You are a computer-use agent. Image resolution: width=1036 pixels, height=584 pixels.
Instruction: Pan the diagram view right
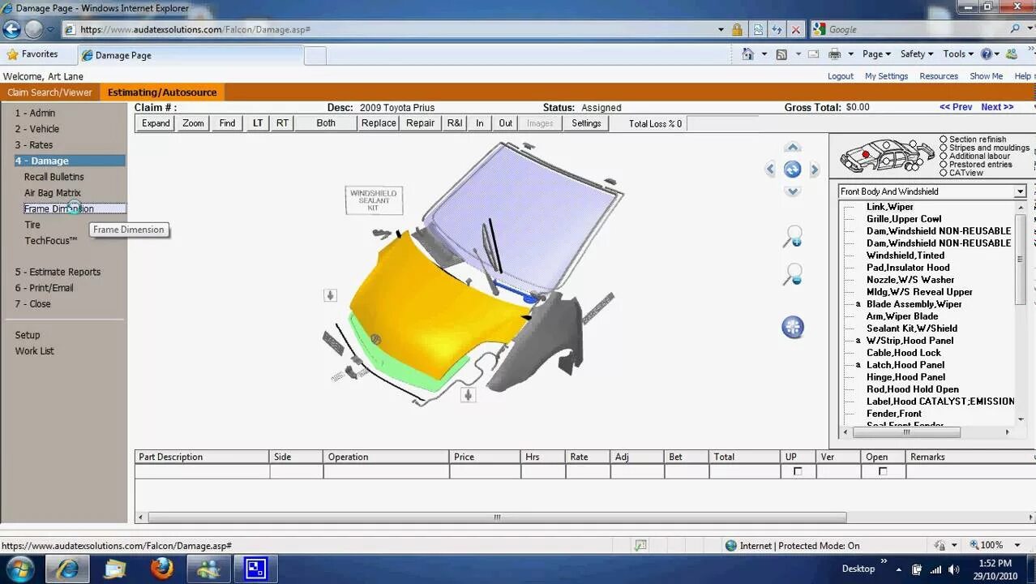click(x=815, y=169)
